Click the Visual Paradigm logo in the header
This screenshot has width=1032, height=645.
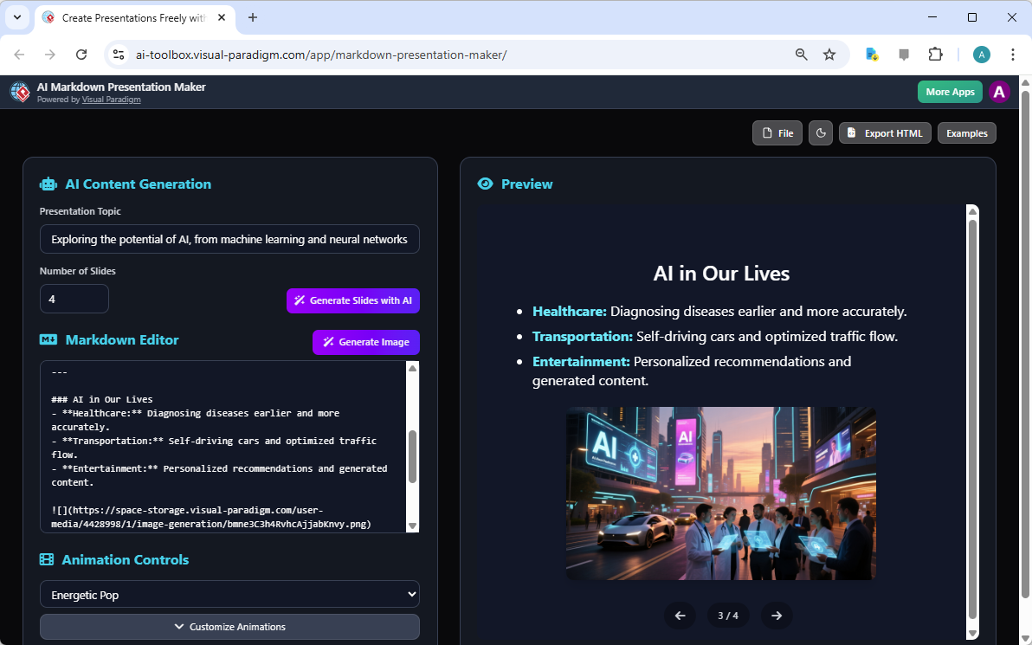(x=20, y=92)
